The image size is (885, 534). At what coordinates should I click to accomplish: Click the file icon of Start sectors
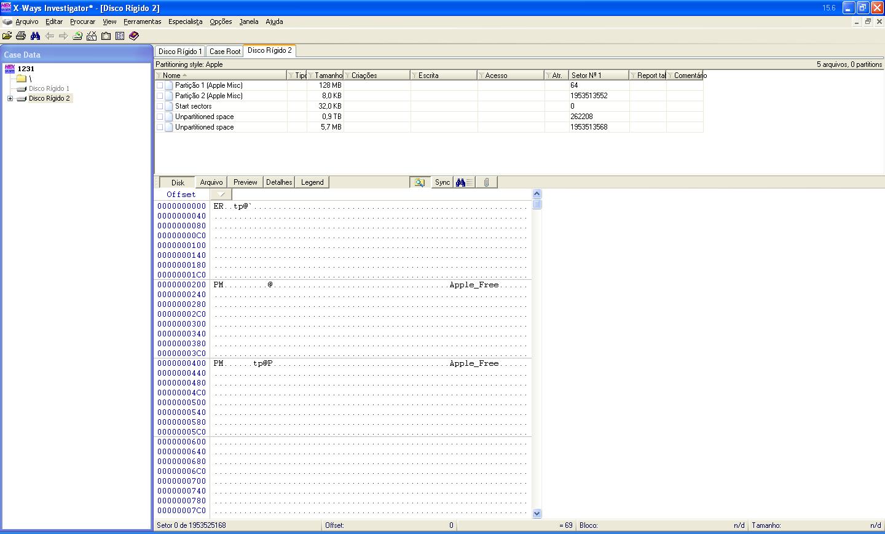coord(169,106)
